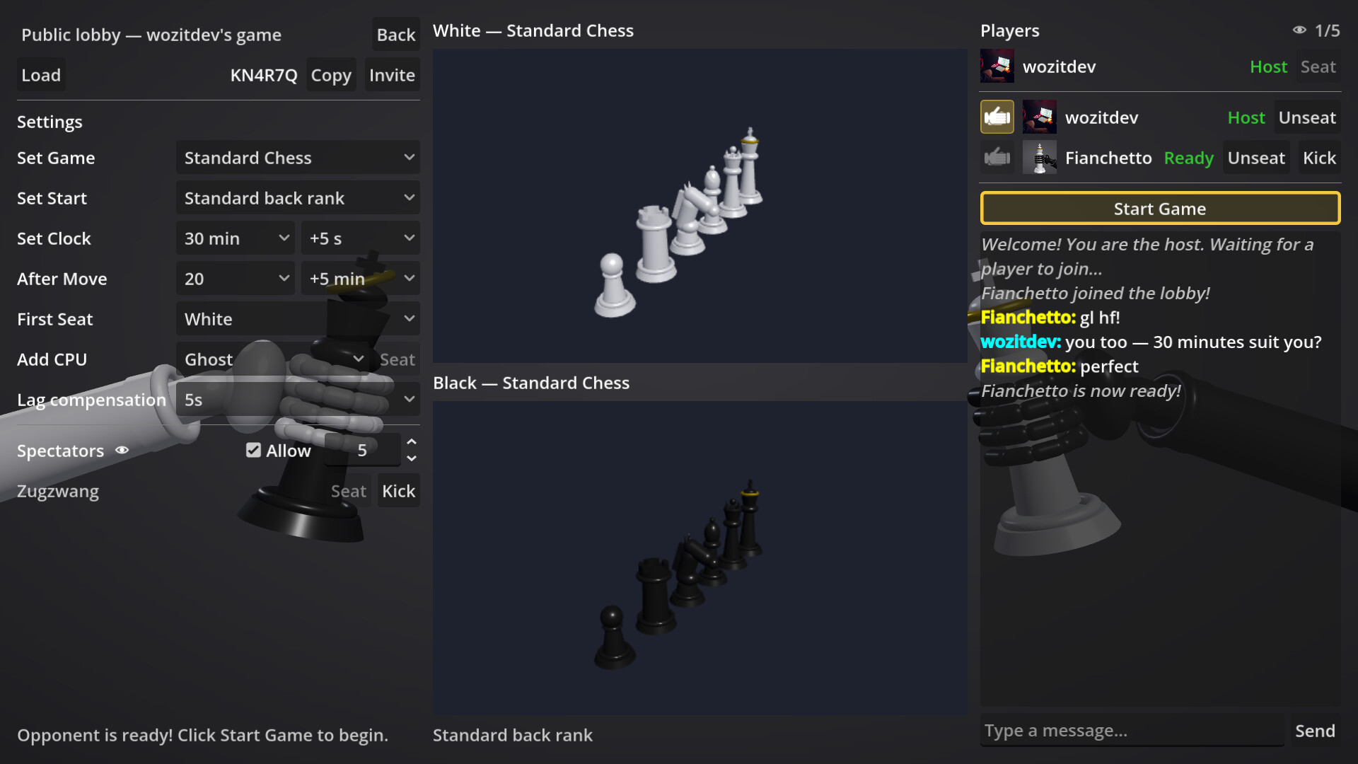This screenshot has width=1358, height=764.
Task: Click the wozitdev '30 minutes suit you?' message
Action: pyautogui.click(x=1151, y=342)
